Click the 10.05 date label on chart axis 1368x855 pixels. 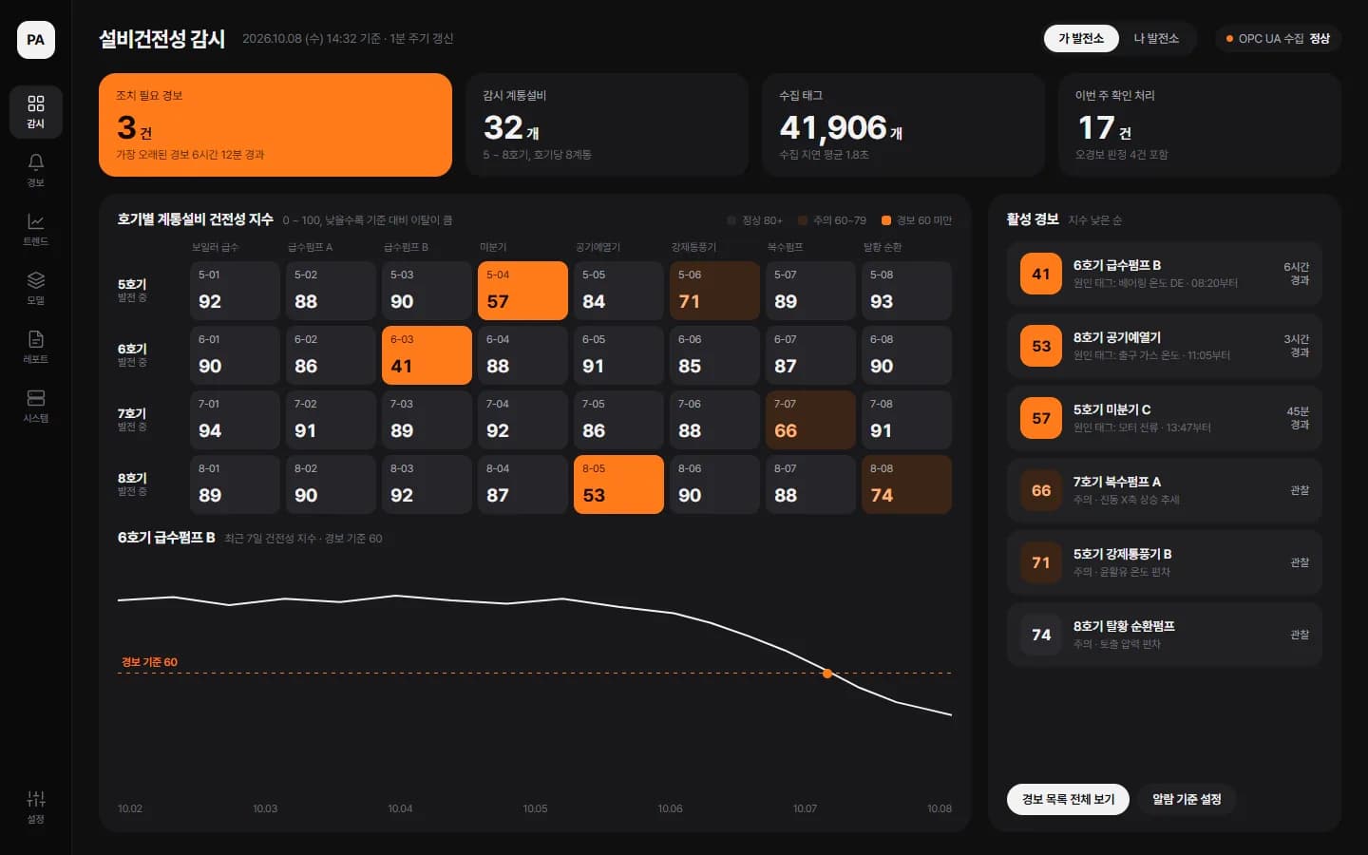(535, 808)
